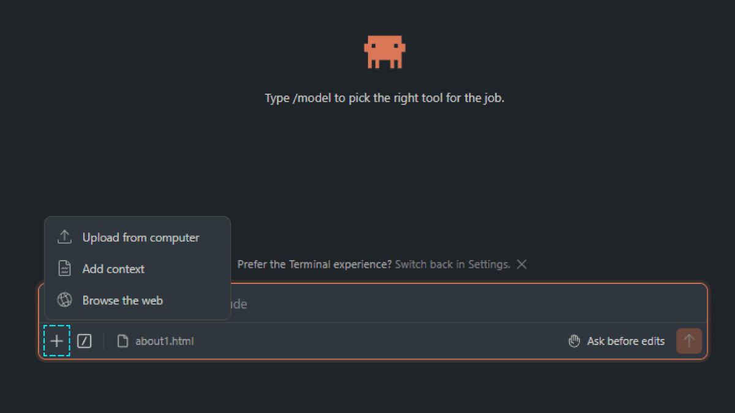Click the globe icon in the popup
The image size is (735, 413).
64,300
